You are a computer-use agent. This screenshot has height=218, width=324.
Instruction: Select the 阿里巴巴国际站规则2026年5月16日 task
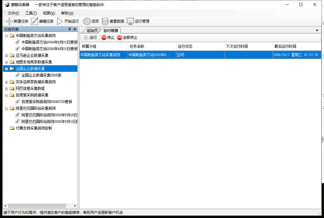49,115
